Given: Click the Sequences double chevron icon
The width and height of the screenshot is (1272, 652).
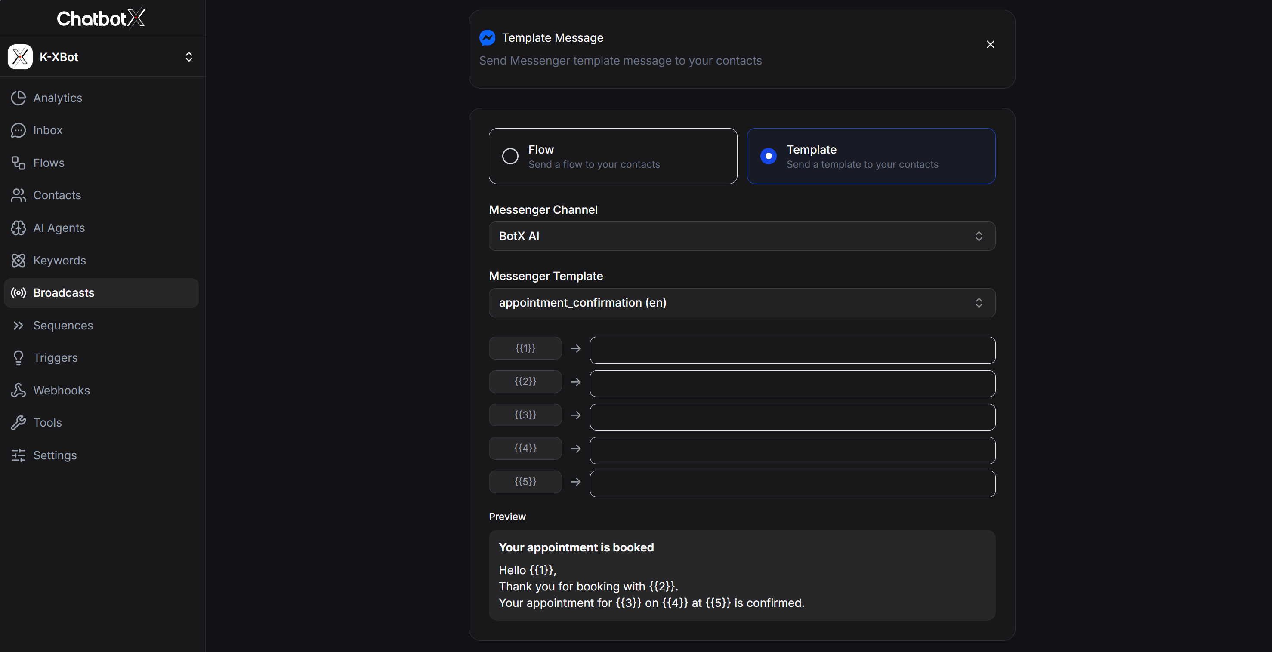Looking at the screenshot, I should pos(18,325).
